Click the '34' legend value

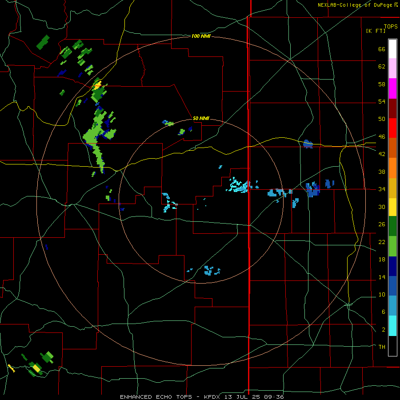(382, 189)
